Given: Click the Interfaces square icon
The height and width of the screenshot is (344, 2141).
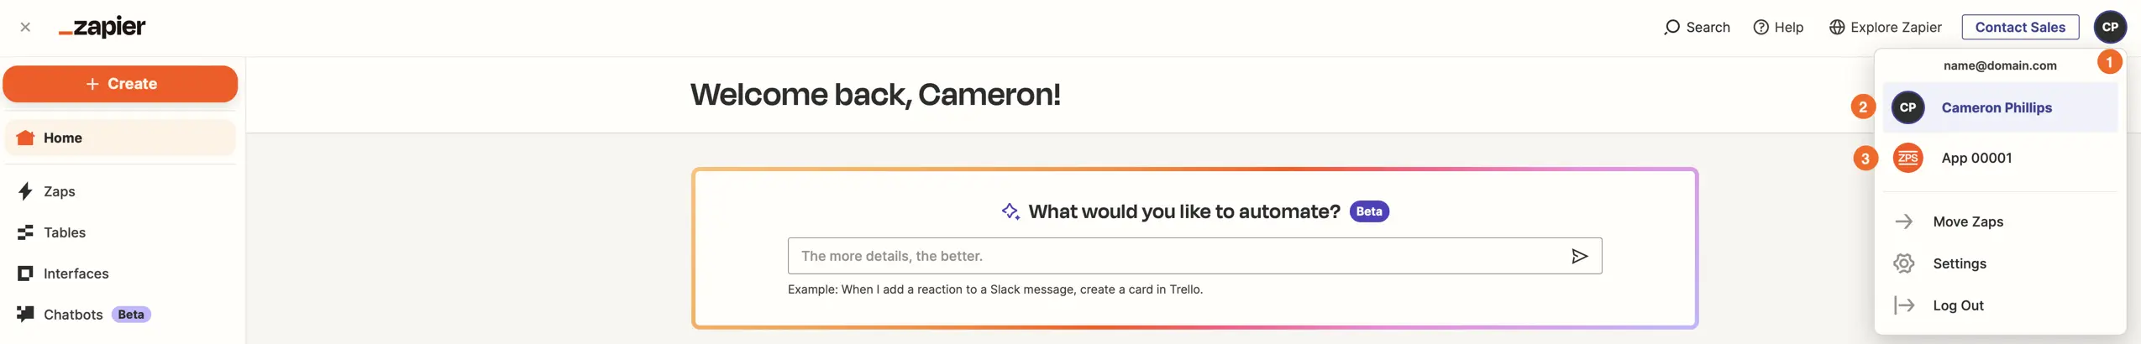Looking at the screenshot, I should click(x=25, y=274).
